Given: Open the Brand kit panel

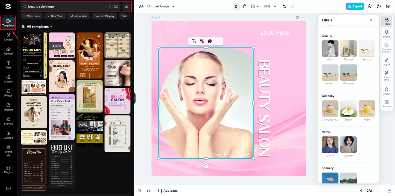Looking at the screenshot, I should pyautogui.click(x=8, y=151).
